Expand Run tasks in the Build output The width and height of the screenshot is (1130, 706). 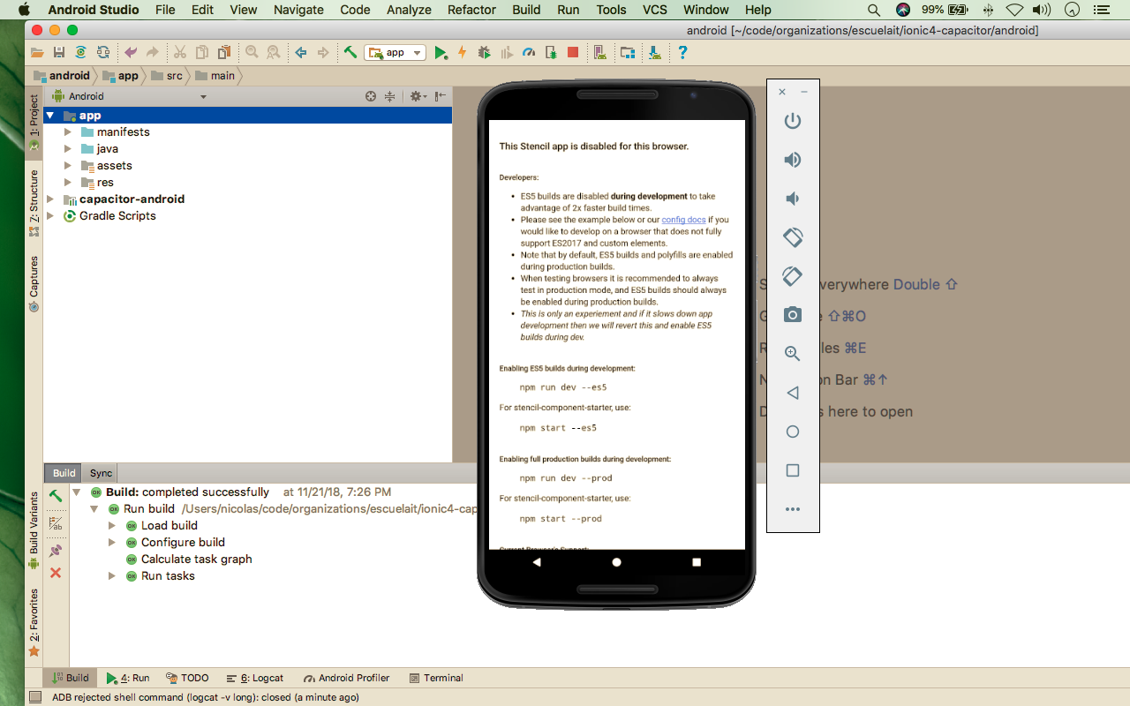[x=112, y=575]
